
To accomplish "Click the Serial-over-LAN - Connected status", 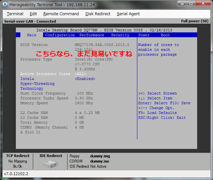I will pos(30,21).
